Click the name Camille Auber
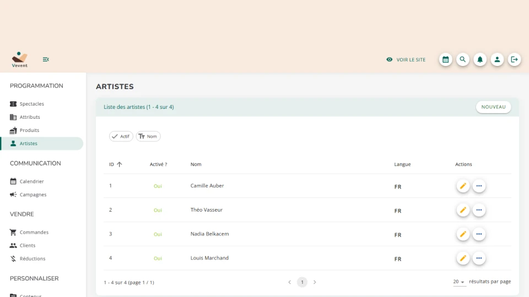 207,185
